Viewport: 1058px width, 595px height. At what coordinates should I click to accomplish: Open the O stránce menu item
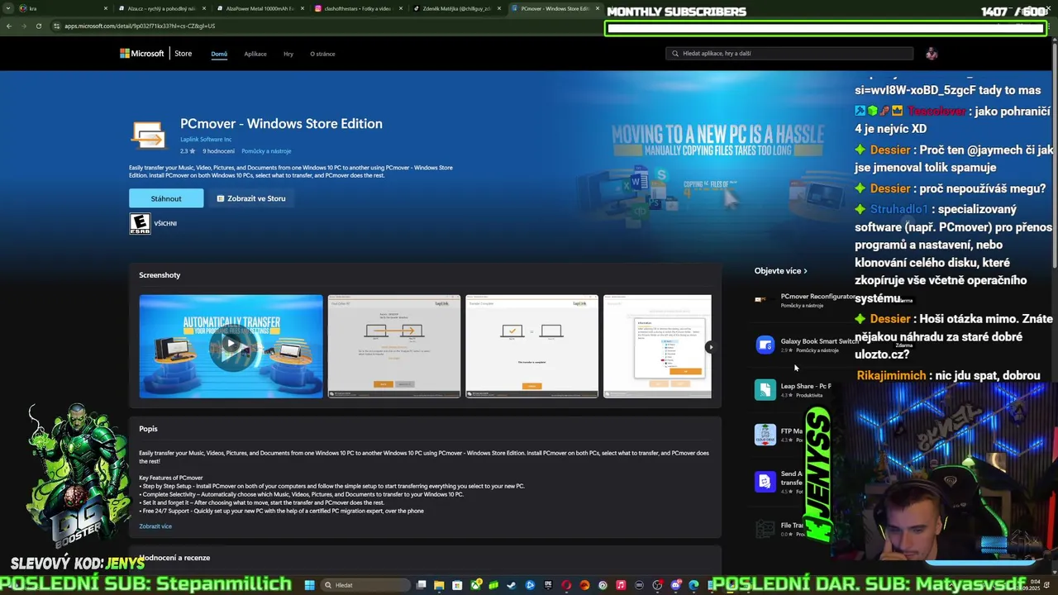click(x=322, y=54)
